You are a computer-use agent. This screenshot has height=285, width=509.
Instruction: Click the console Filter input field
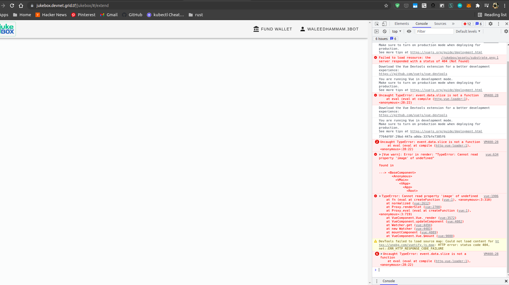[x=434, y=32]
